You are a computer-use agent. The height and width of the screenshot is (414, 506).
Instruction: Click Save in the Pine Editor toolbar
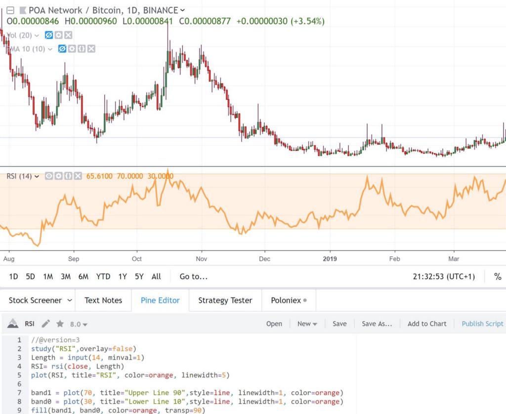coord(339,324)
